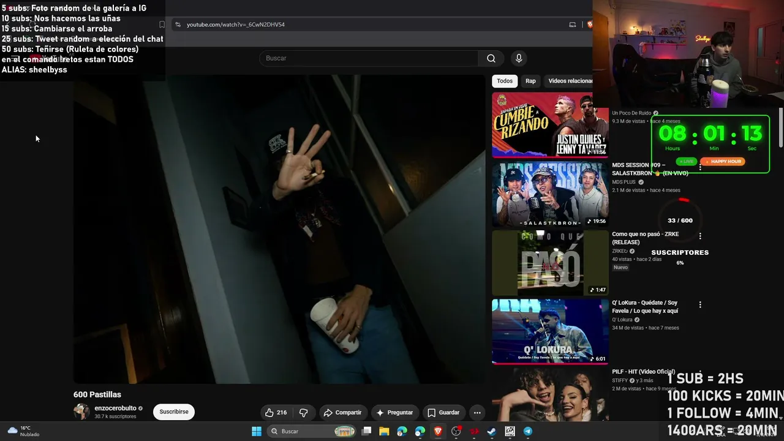The height and width of the screenshot is (441, 784).
Task: Open the Windows Start menu
Action: (x=257, y=431)
